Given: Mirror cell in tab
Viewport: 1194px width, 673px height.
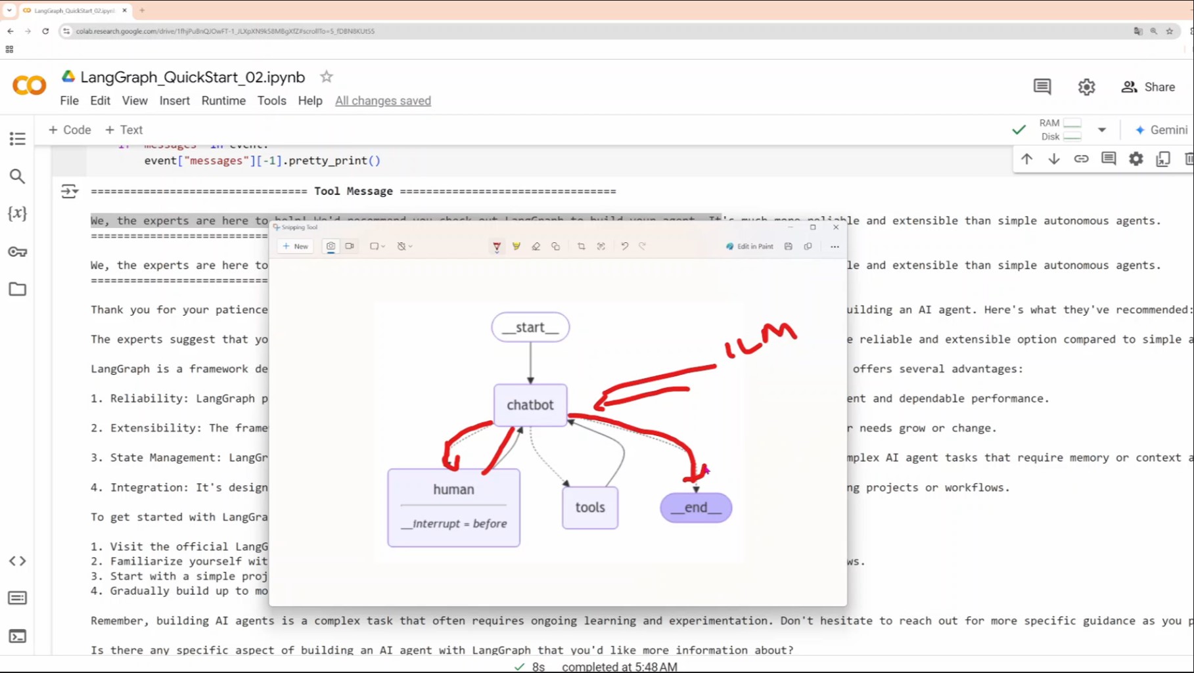Looking at the screenshot, I should click(1163, 159).
